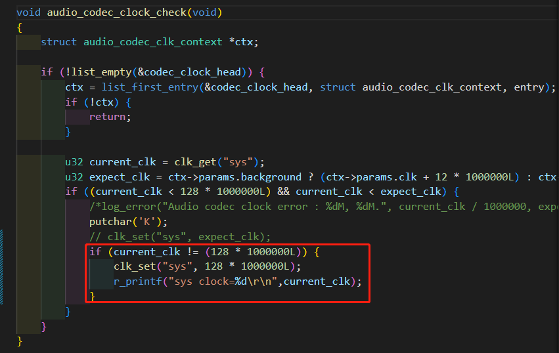Image resolution: width=559 pixels, height=353 pixels.
Task: Click the return statement
Action: point(110,117)
